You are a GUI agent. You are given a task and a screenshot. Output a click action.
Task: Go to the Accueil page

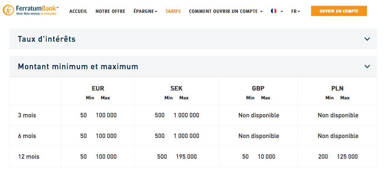78,11
